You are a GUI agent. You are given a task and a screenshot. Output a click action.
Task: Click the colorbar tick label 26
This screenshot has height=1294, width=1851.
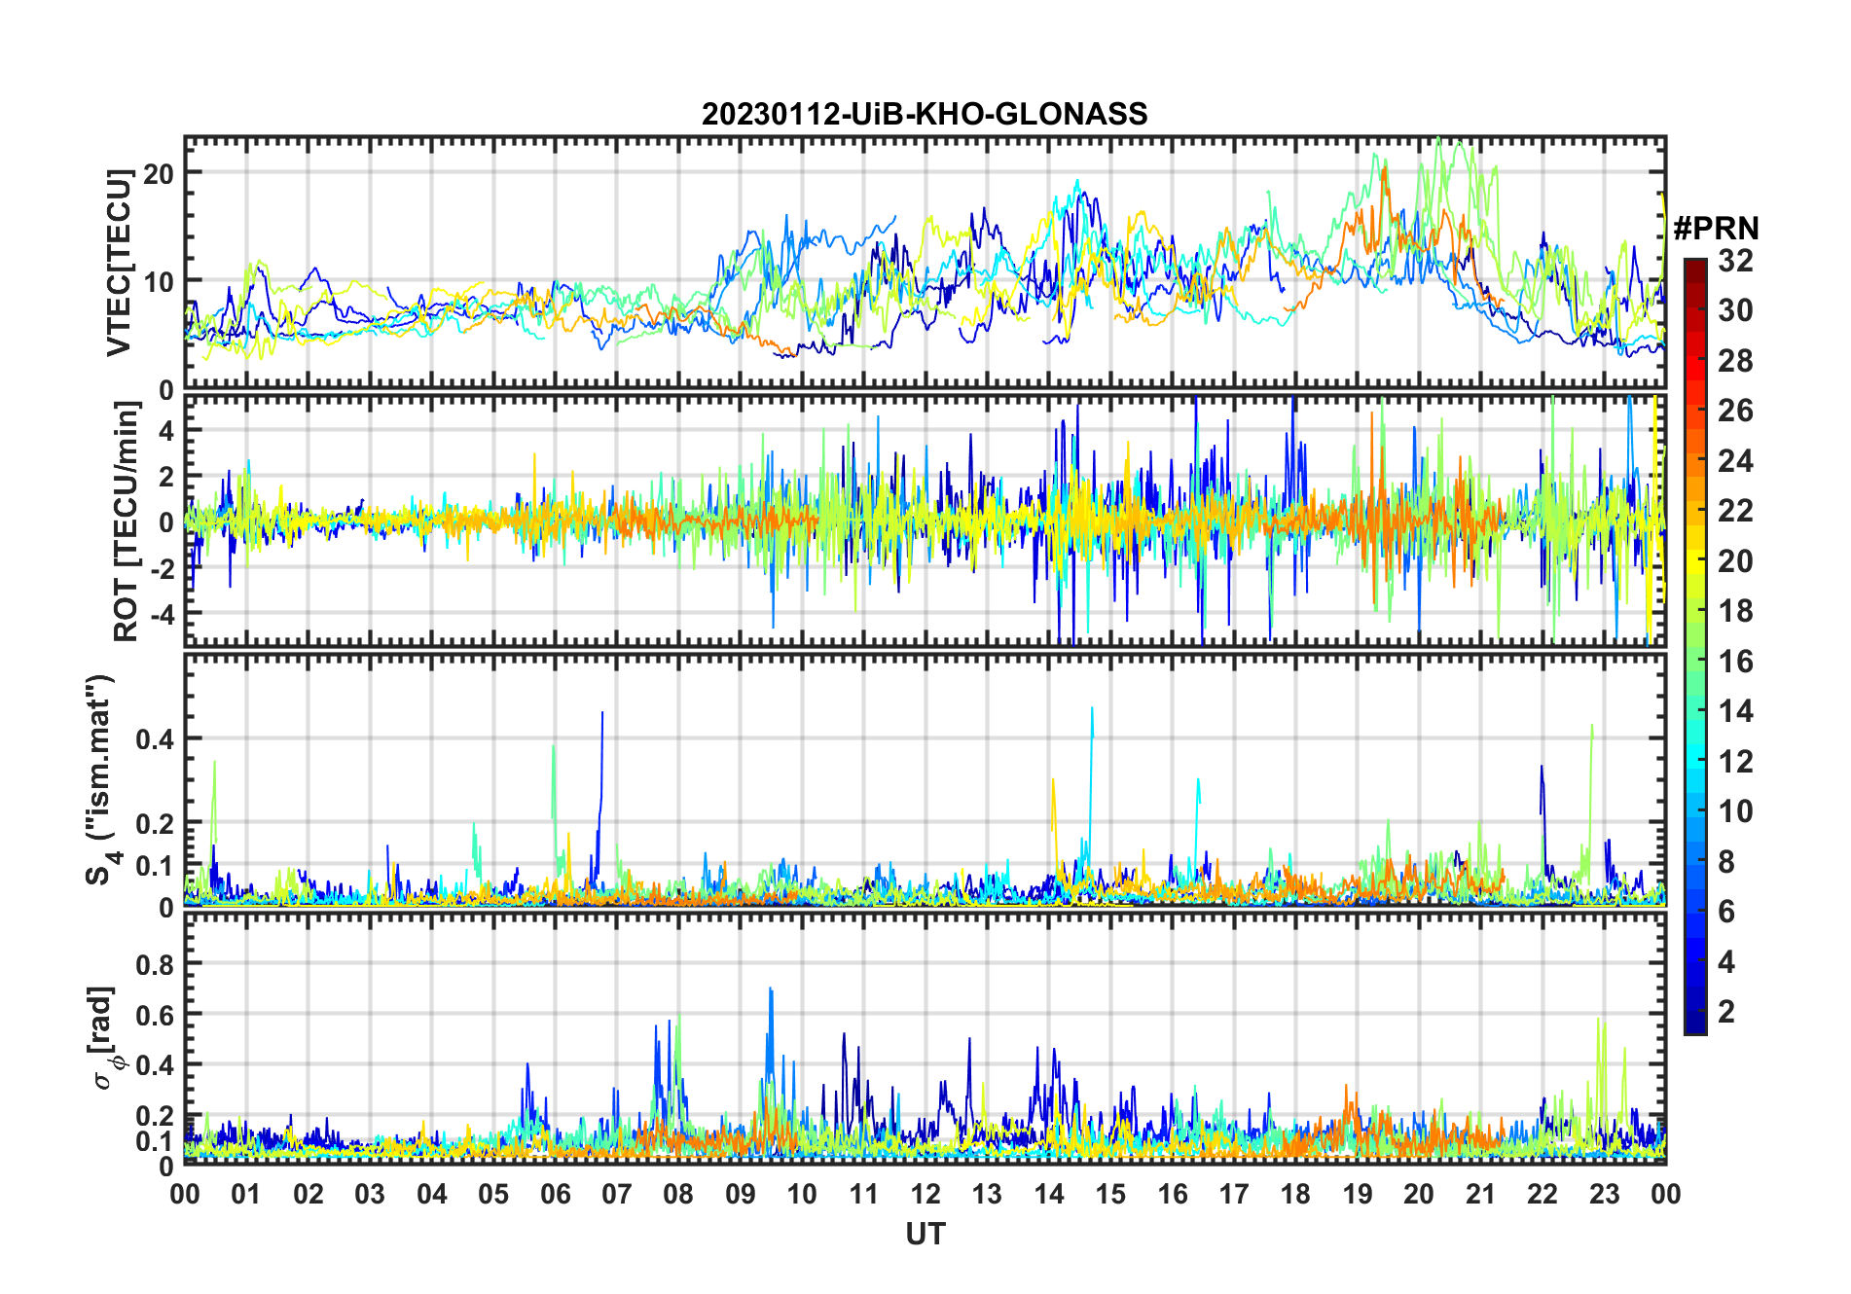1735,411
